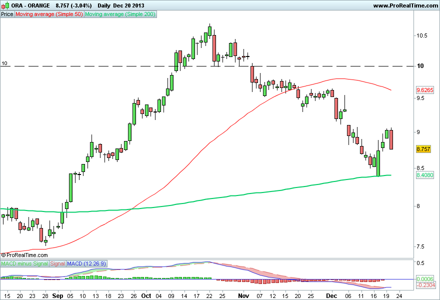Click the 04 date label on time axis
The image size is (440, 300).
158,296
